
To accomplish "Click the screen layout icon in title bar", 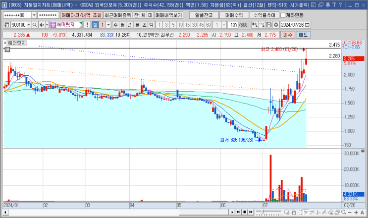I will point(314,4).
